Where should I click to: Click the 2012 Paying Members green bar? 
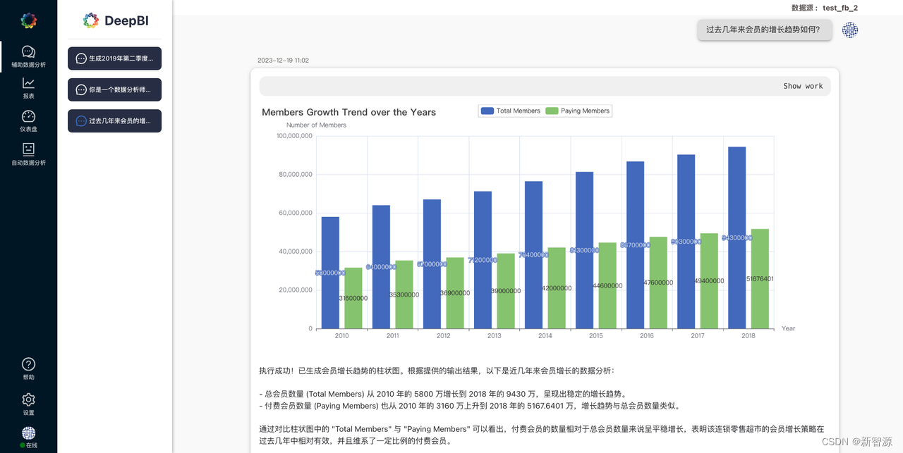[455, 293]
